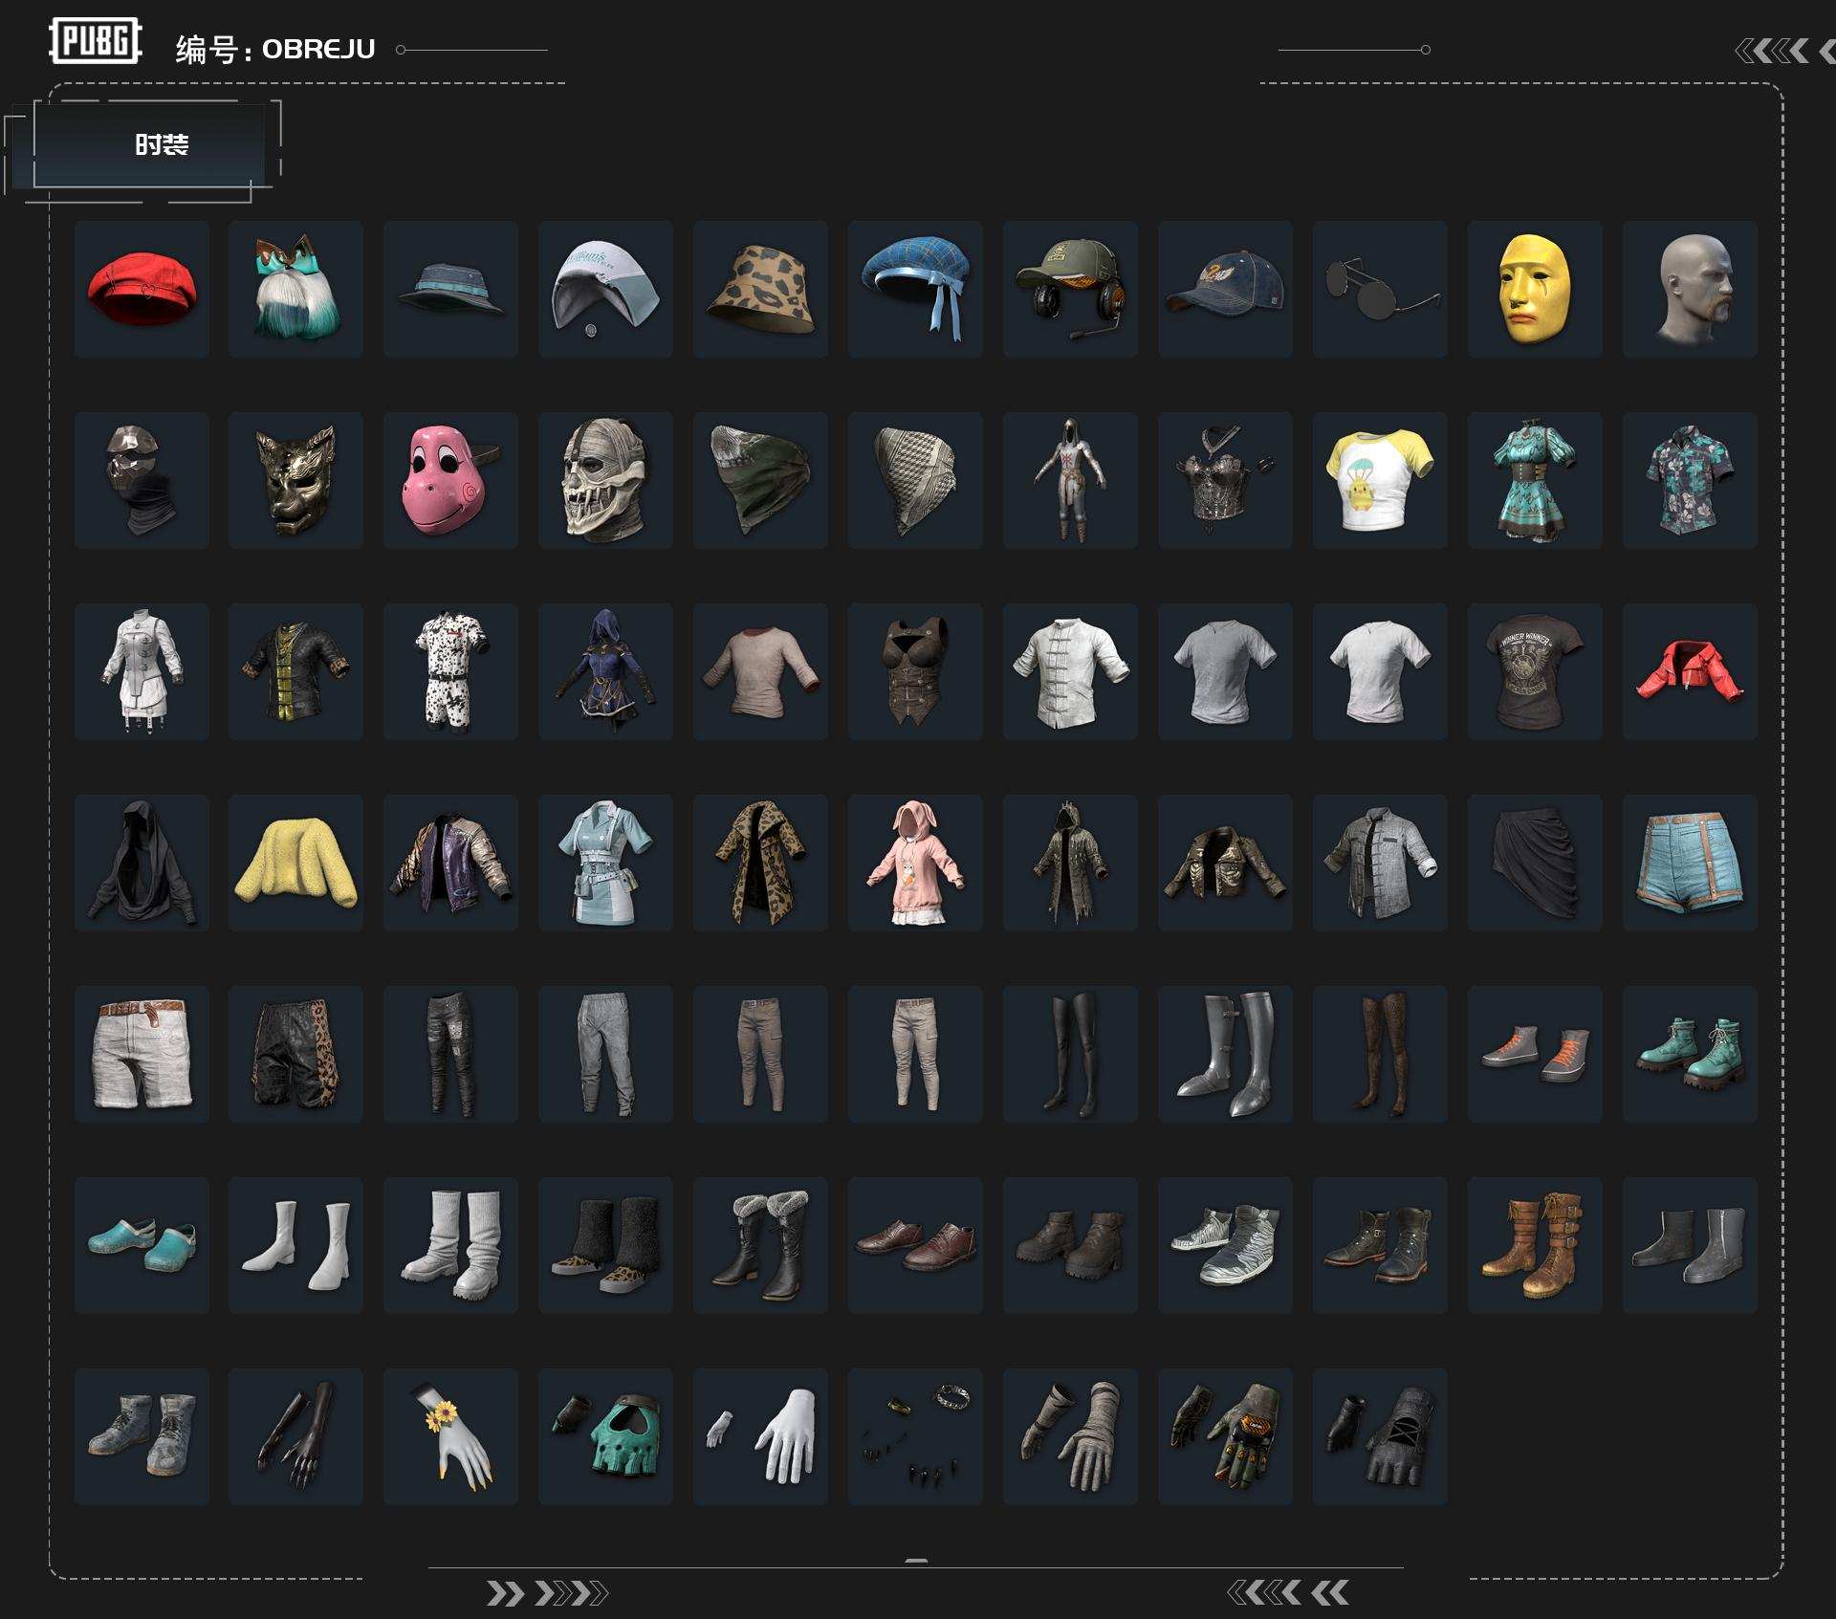Select the silver knee-high armor boots
This screenshot has width=1836, height=1619.
coord(1225,1054)
